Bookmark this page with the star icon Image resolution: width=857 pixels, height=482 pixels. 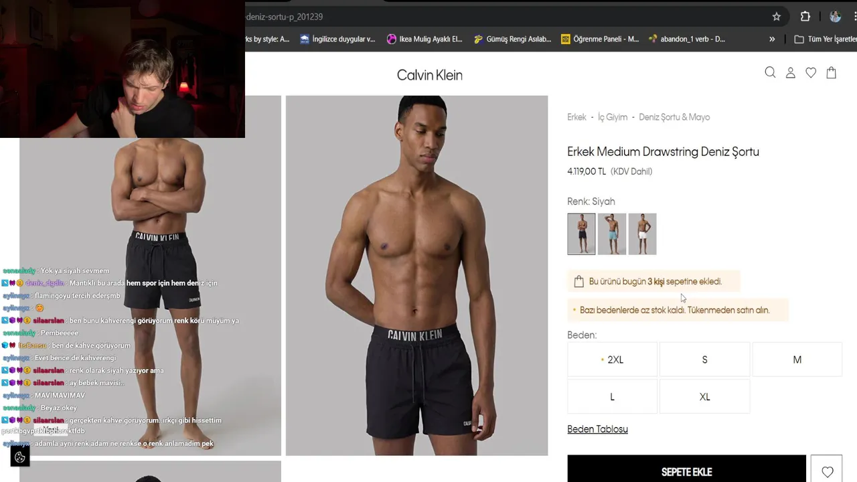coord(777,17)
